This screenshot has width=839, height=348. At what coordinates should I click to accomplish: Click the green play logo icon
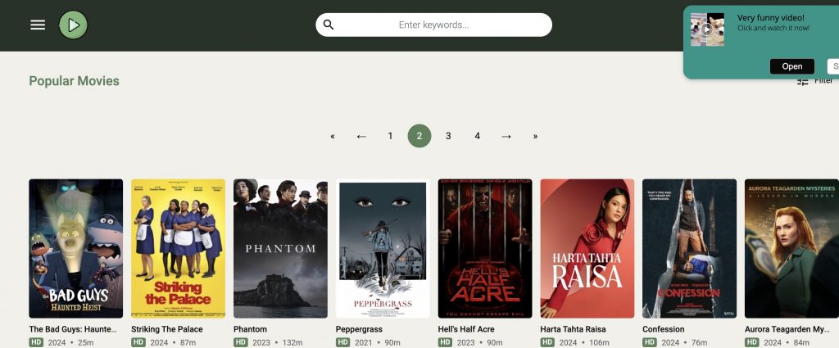73,25
